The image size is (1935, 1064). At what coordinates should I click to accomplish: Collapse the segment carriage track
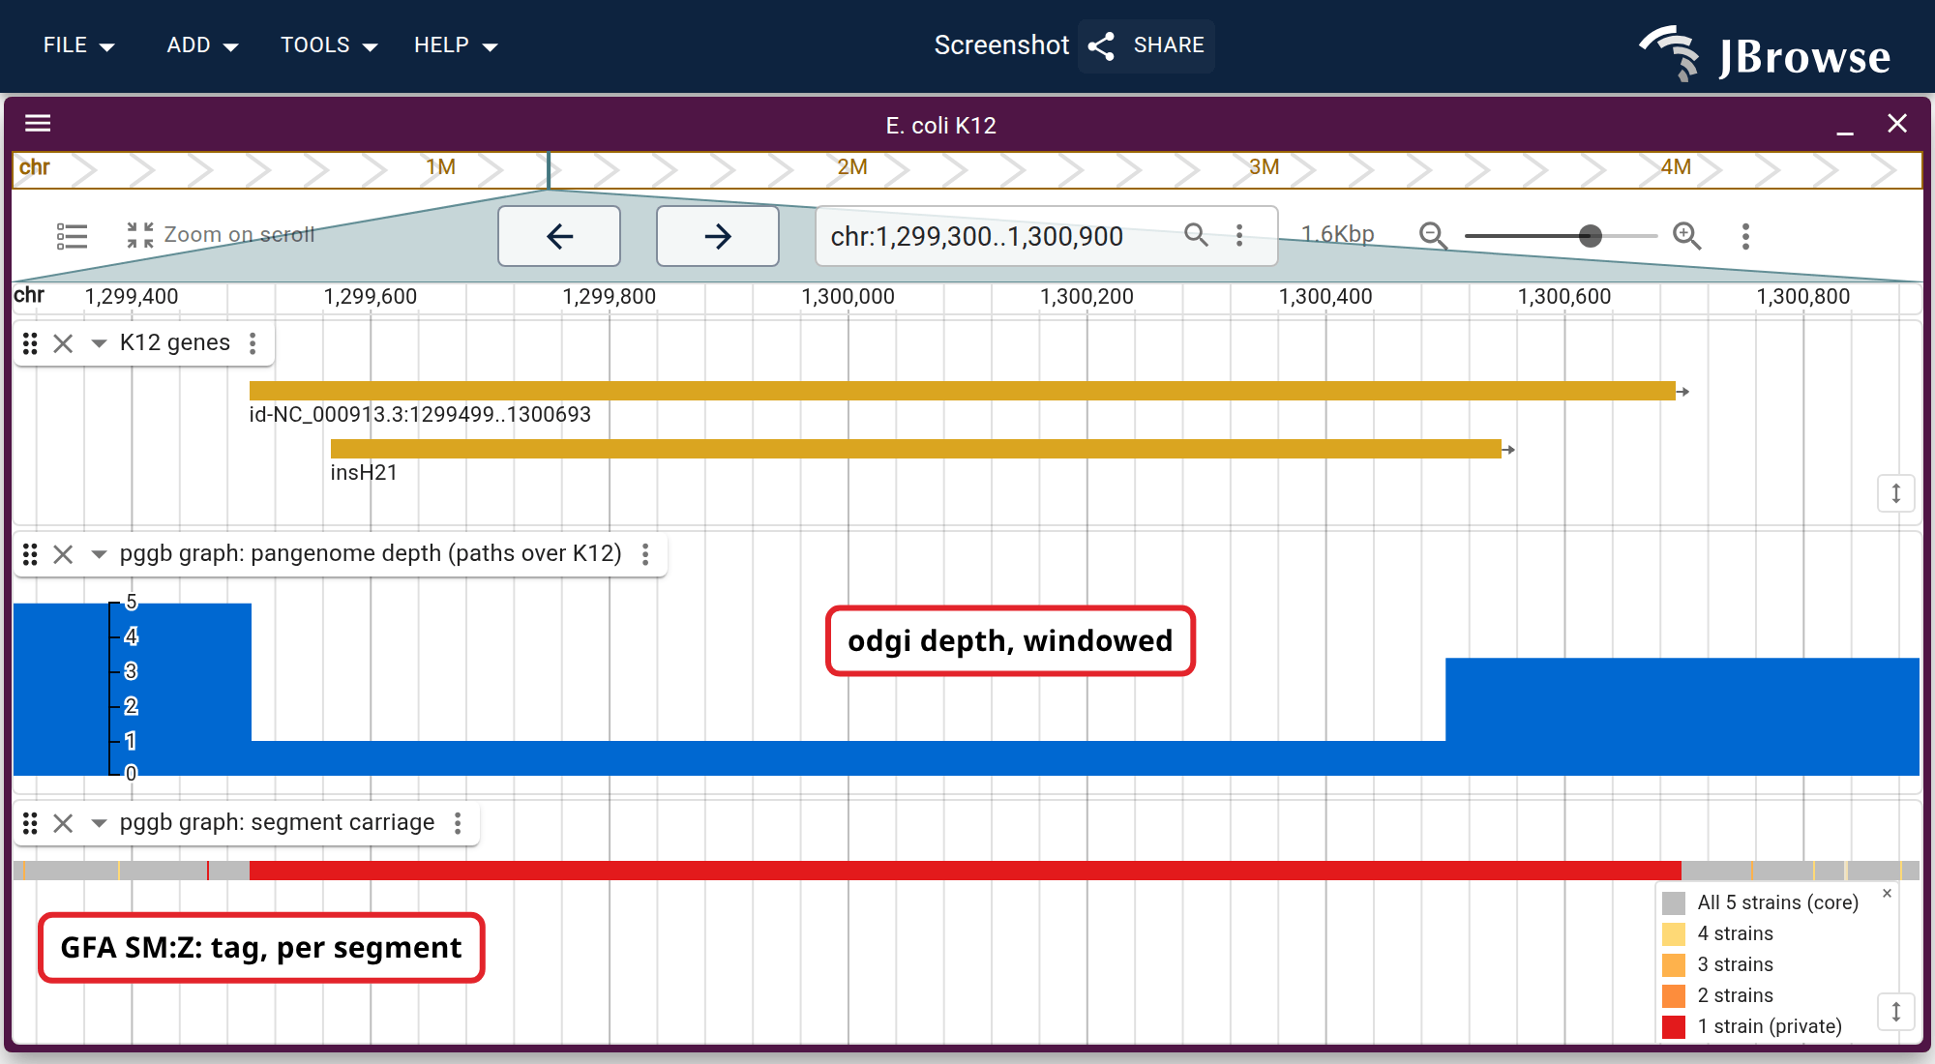pos(99,823)
